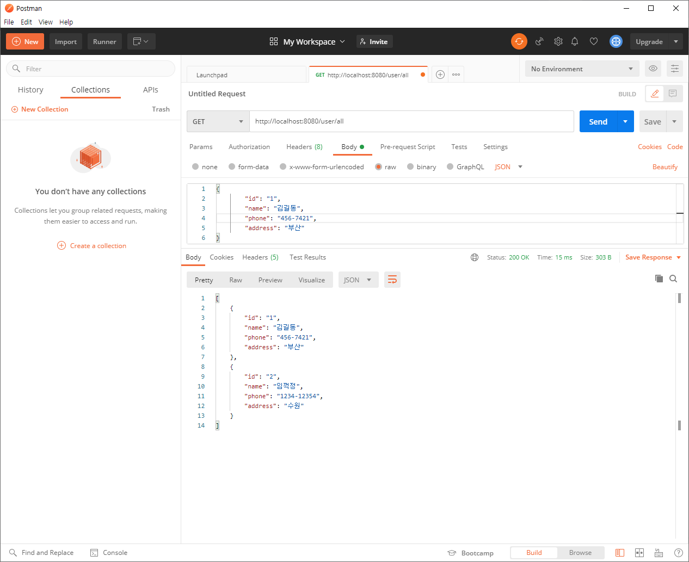The height and width of the screenshot is (562, 689).
Task: Open the Save button dropdown arrow
Action: [674, 121]
